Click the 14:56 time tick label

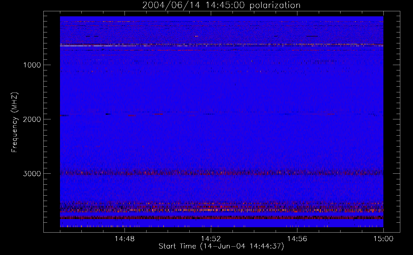[297, 239]
